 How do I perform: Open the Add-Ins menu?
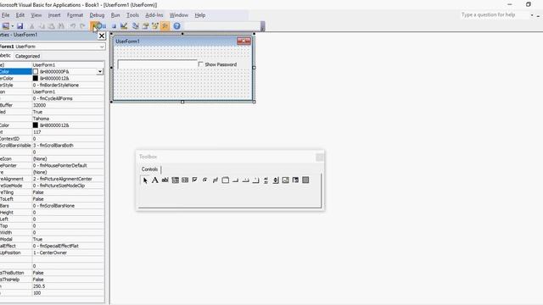coord(154,15)
